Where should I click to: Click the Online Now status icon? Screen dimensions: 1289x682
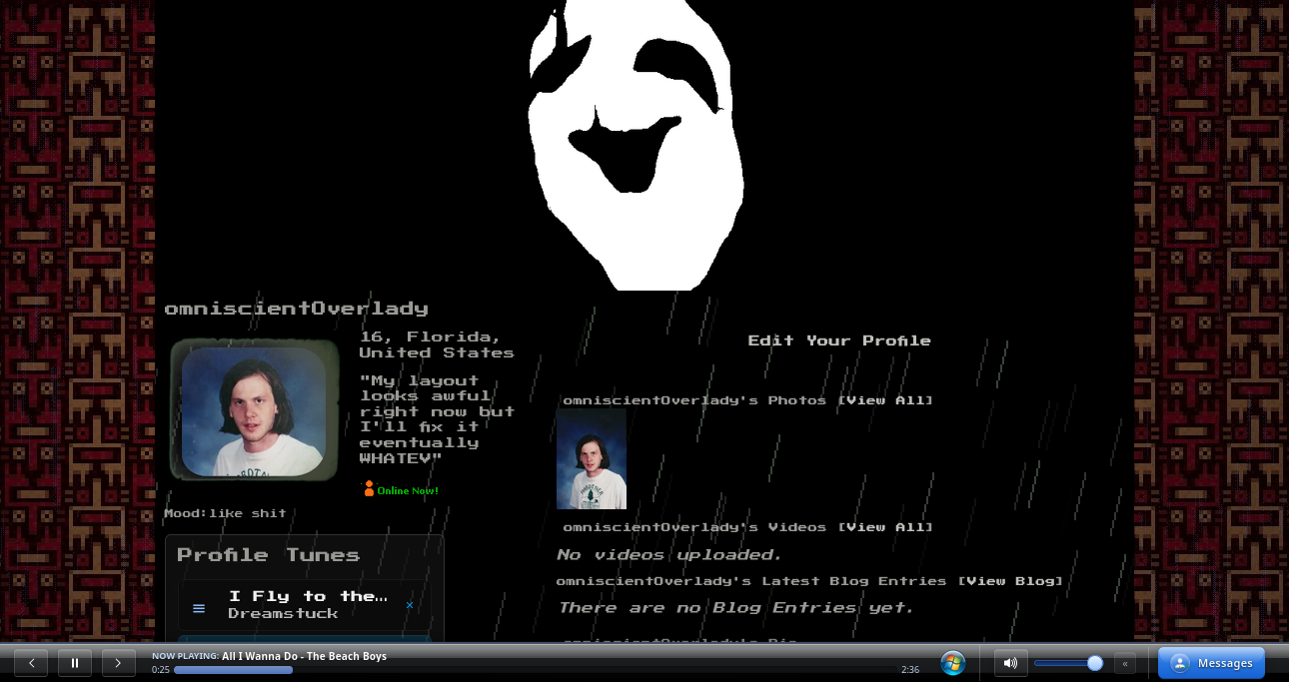369,489
